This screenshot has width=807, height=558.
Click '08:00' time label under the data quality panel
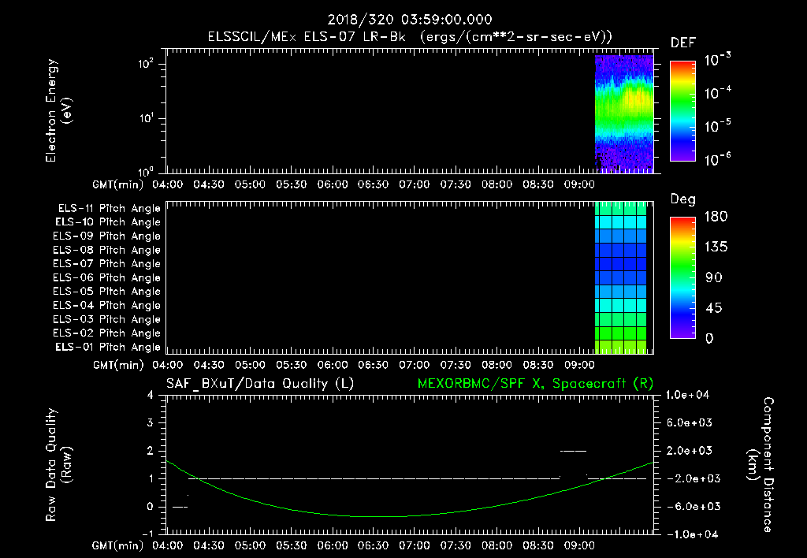pyautogui.click(x=496, y=545)
